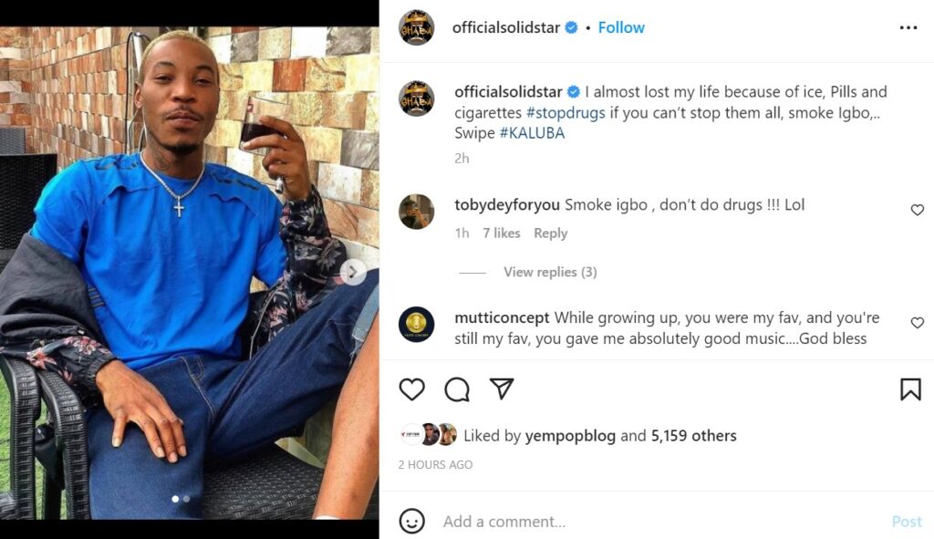934x539 pixels.
Task: Share post with paper plane icon
Action: (x=502, y=389)
